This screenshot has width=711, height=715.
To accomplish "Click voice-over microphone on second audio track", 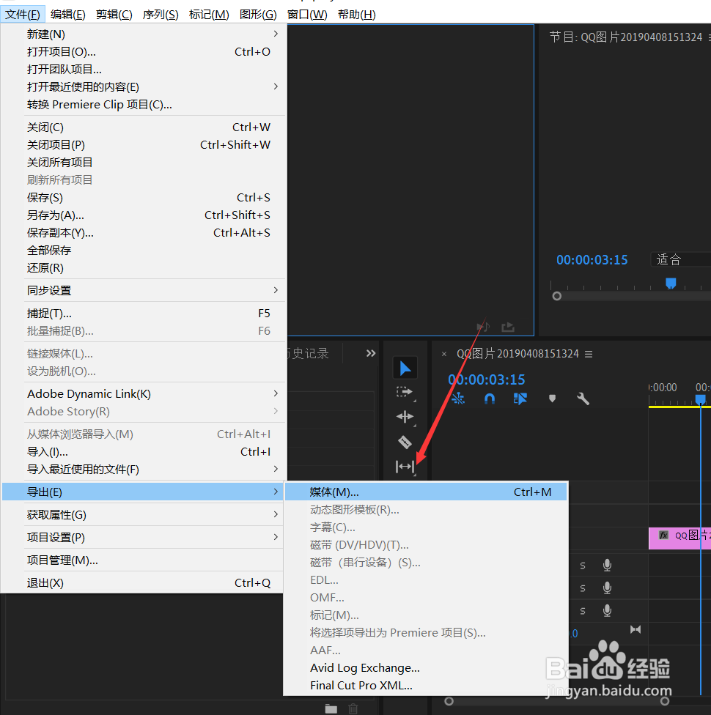I will tap(607, 588).
